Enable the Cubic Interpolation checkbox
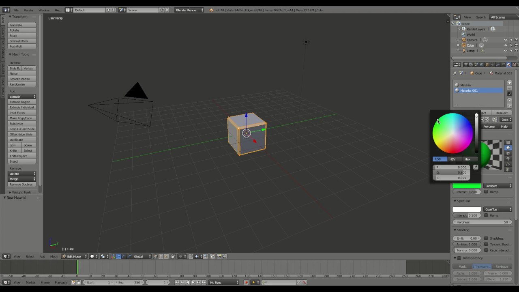The height and width of the screenshot is (292, 519). coord(486,250)
